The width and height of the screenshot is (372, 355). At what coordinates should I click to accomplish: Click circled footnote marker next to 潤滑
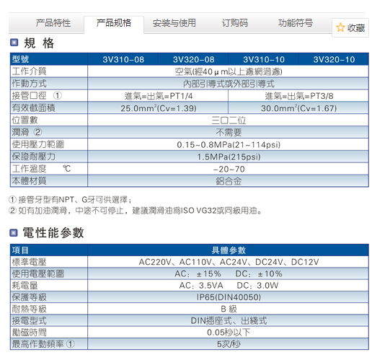[37, 132]
